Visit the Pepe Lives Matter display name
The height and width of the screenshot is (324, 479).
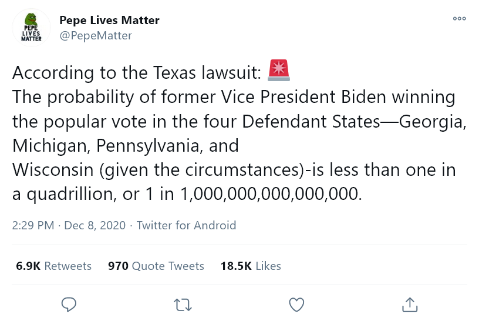tap(109, 20)
